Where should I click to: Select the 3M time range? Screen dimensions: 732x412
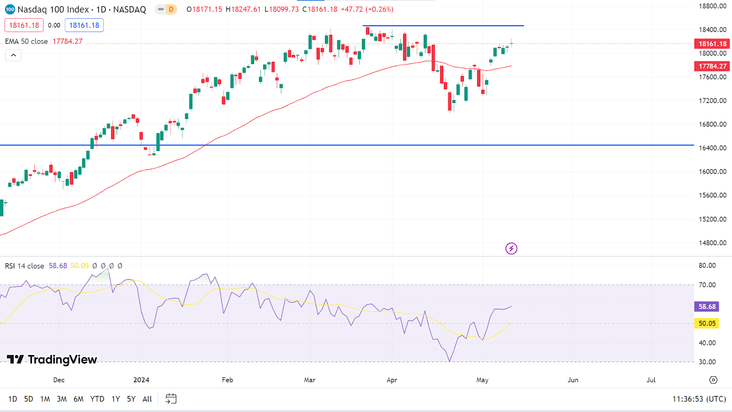pos(62,399)
